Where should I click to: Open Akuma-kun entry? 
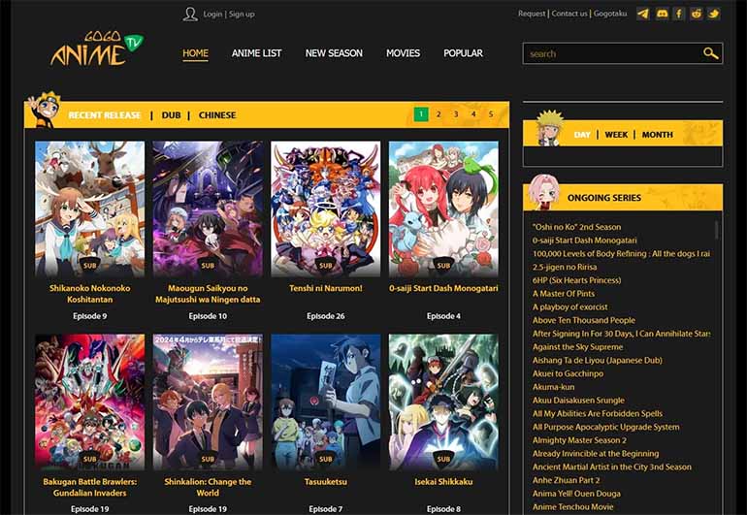point(553,387)
